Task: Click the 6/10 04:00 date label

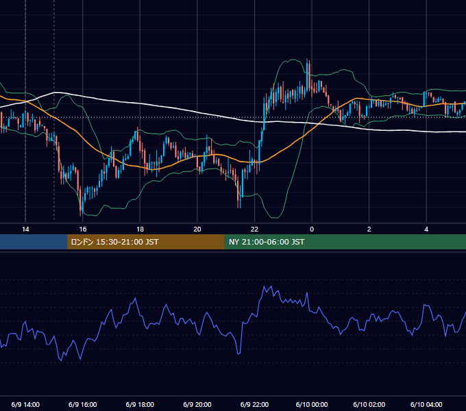Action: click(426, 404)
